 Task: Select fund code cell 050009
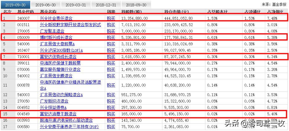coord(24,37)
